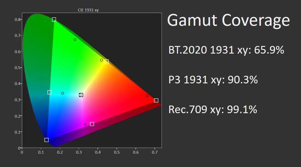This screenshot has width=301, height=167.
Task: Select the measured cyan circle marker
Action: (x=62, y=93)
